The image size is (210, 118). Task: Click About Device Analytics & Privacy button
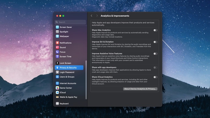(x=140, y=89)
